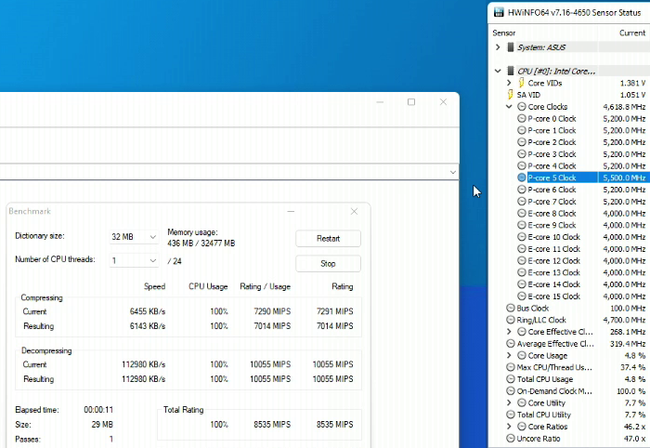
Task: Click the Uncore Ratio sensor icon
Action: (x=510, y=438)
